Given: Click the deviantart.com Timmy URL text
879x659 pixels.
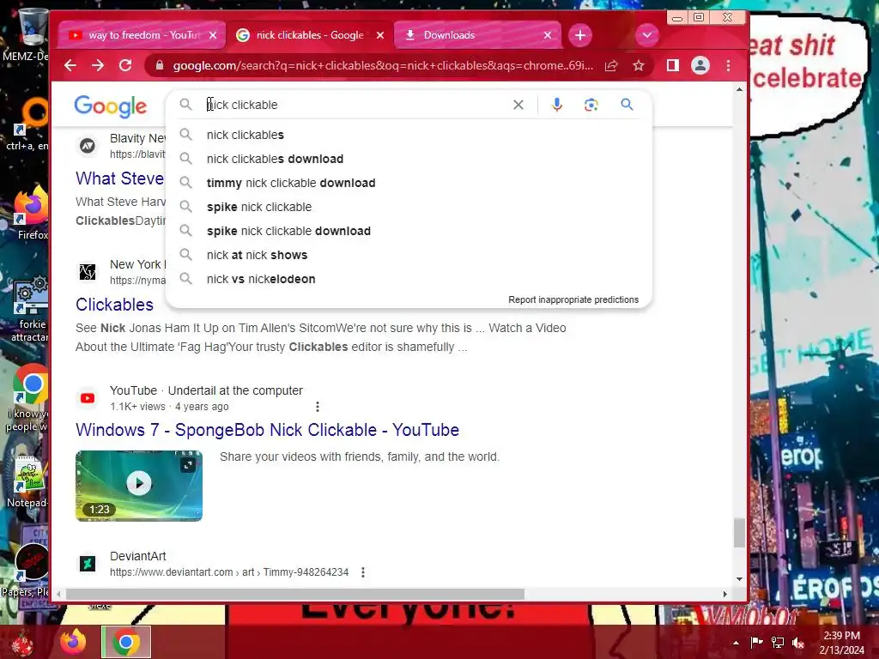Looking at the screenshot, I should point(228,572).
